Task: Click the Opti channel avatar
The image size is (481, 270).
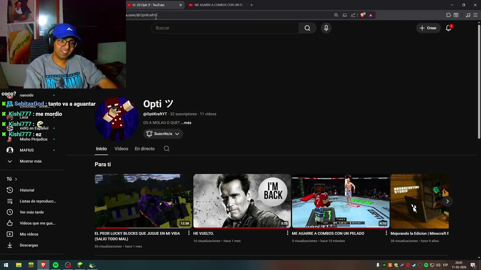Action: [x=117, y=119]
